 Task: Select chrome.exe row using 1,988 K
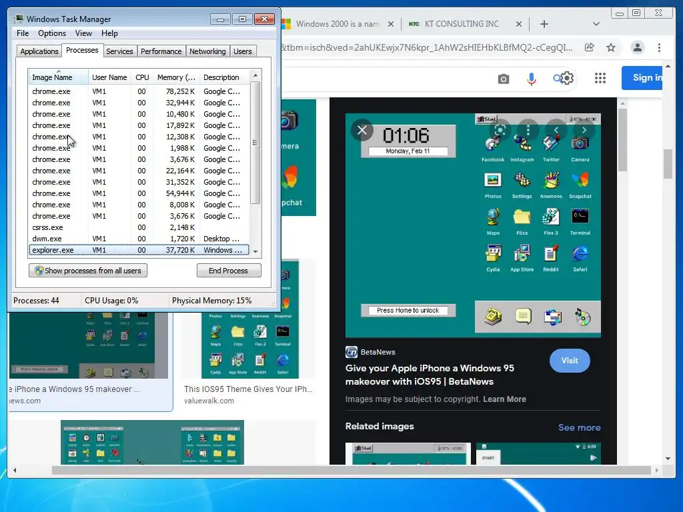click(x=139, y=148)
